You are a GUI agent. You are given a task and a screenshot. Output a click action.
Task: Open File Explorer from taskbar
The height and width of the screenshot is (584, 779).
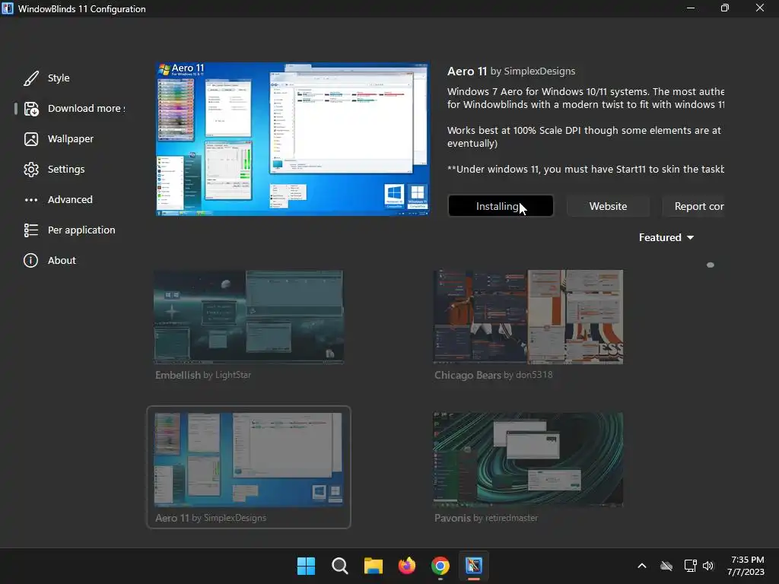point(373,566)
